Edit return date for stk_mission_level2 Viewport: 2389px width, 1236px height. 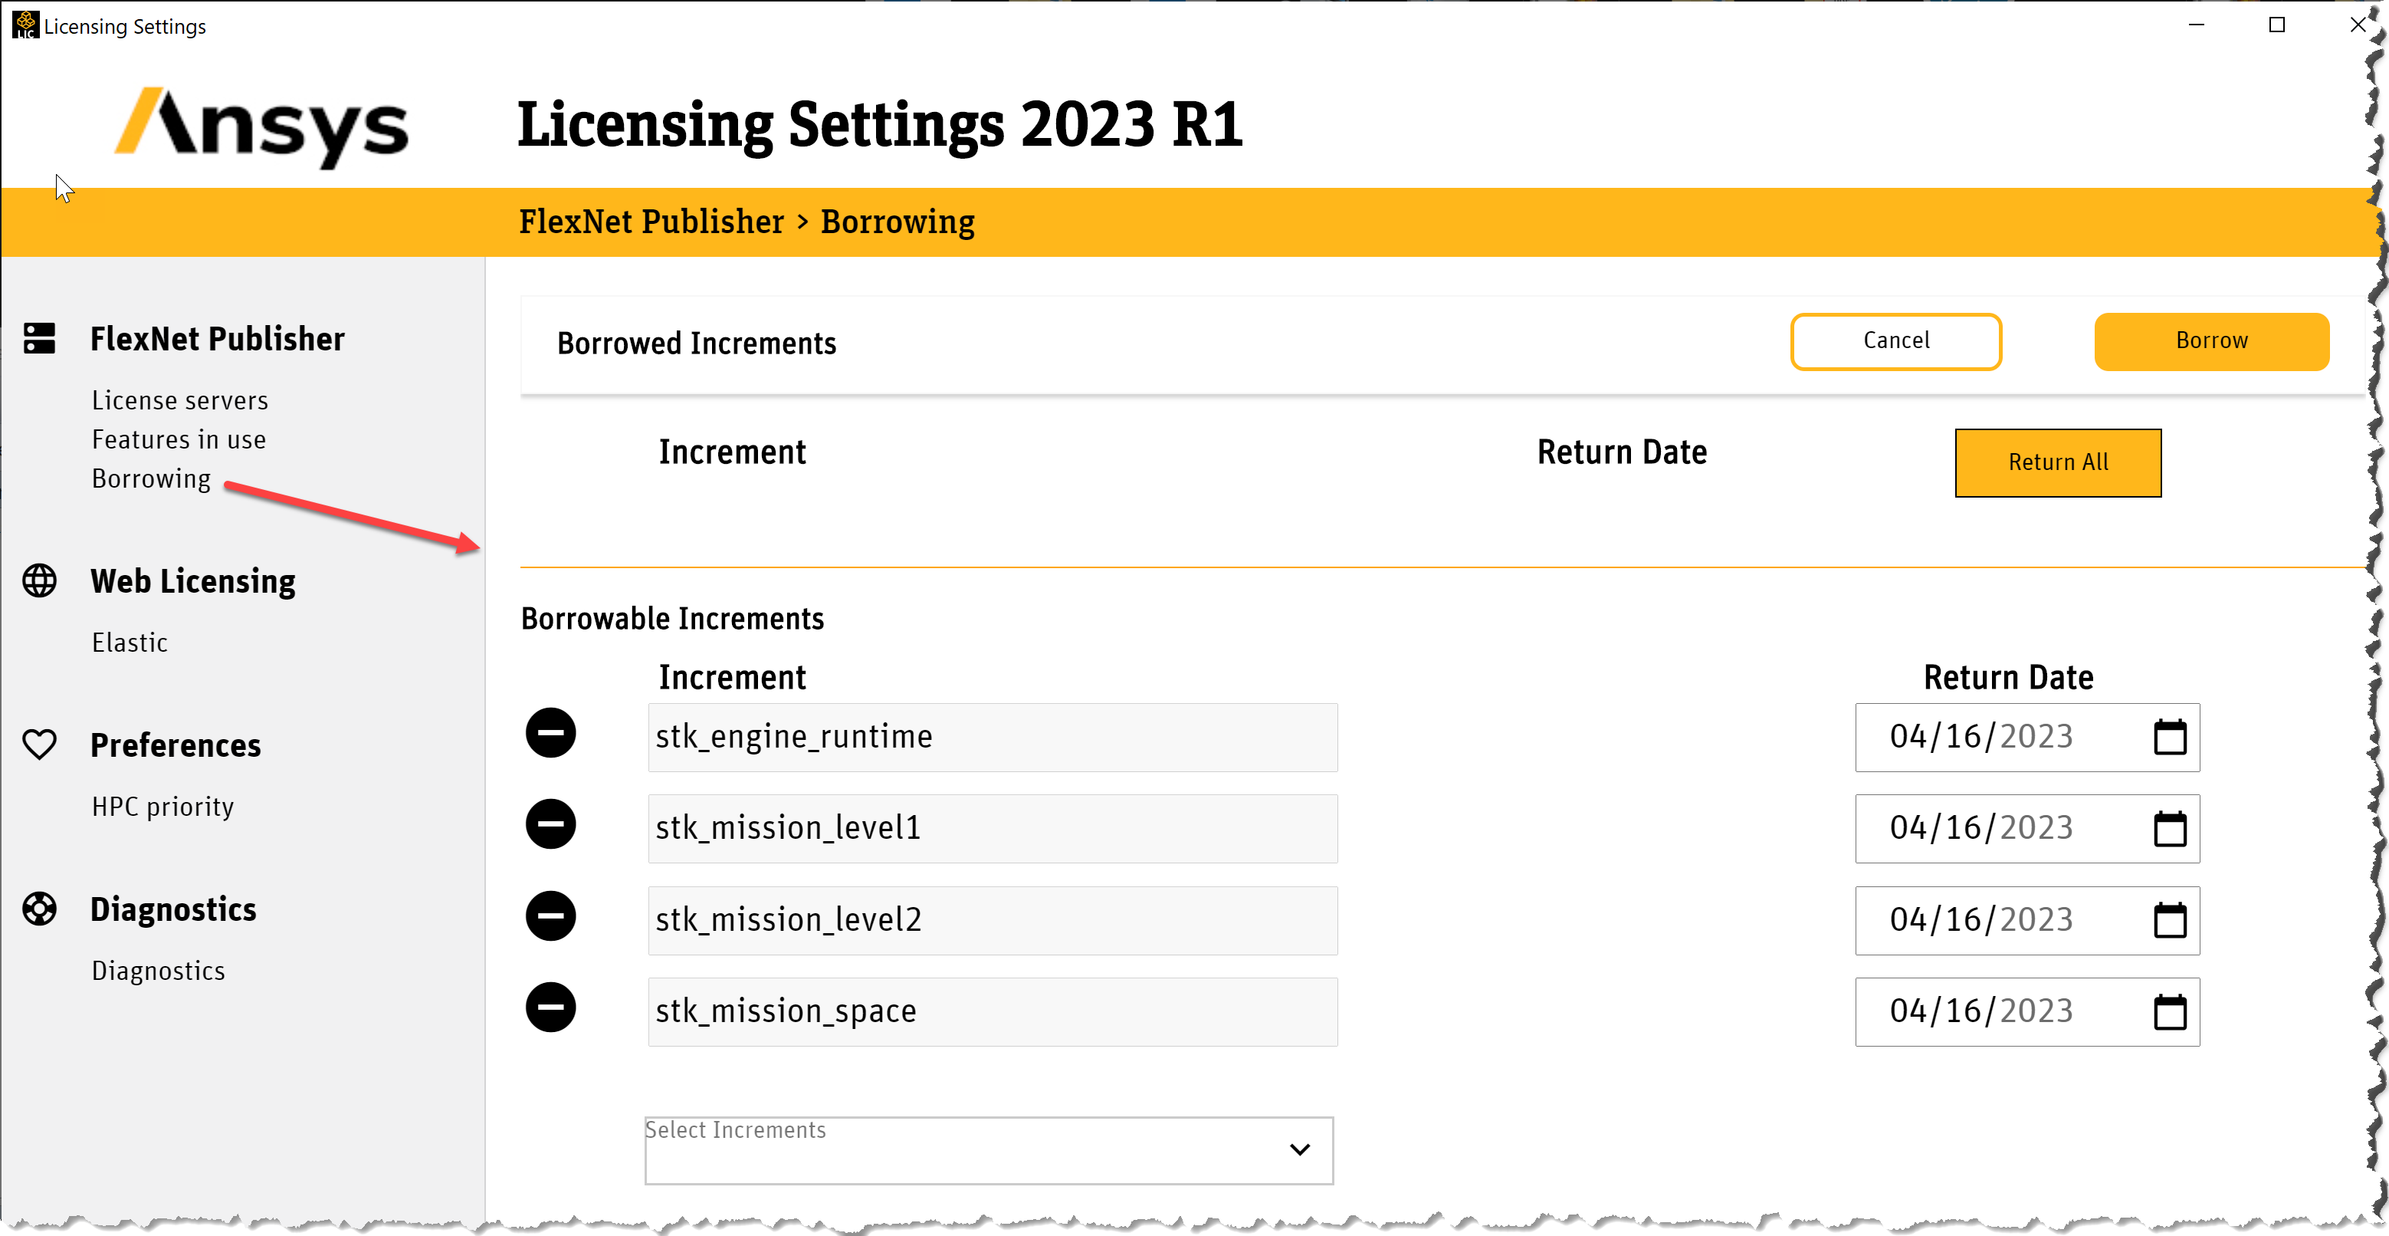click(x=2027, y=921)
